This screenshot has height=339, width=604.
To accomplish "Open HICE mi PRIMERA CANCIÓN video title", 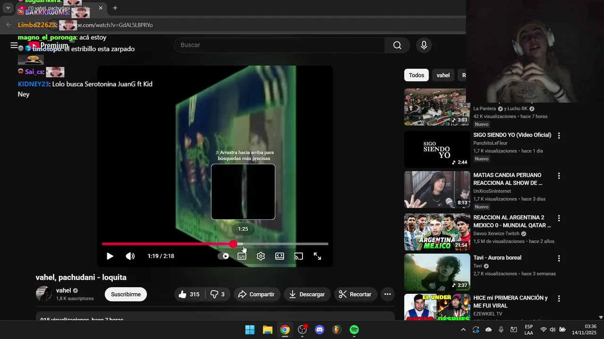I will pos(511,302).
